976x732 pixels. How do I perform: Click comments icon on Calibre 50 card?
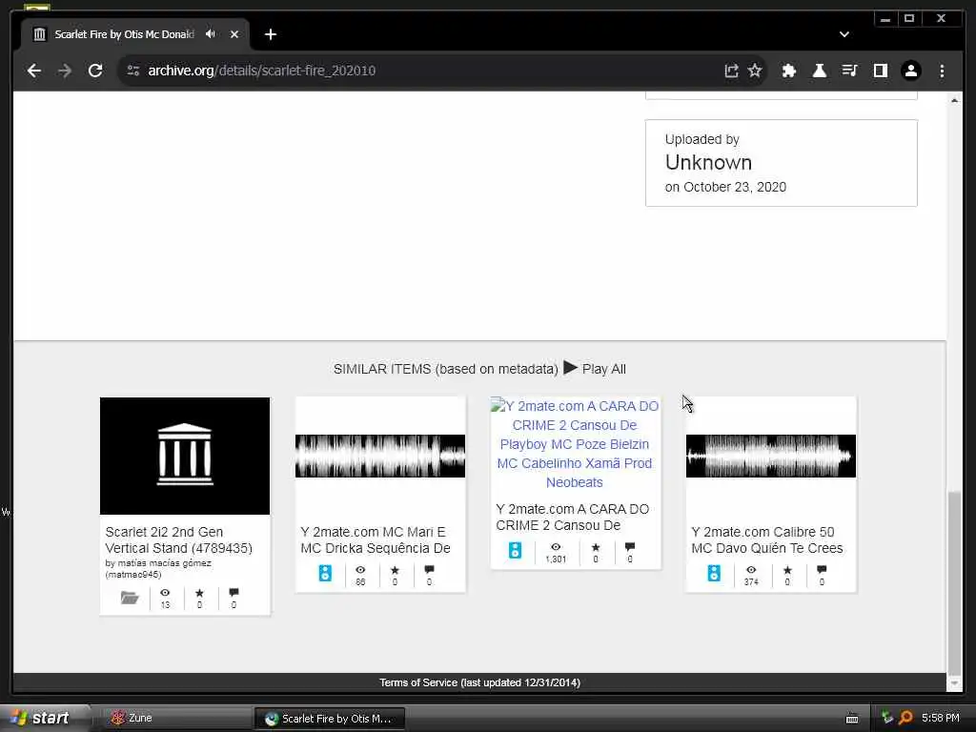(x=822, y=570)
